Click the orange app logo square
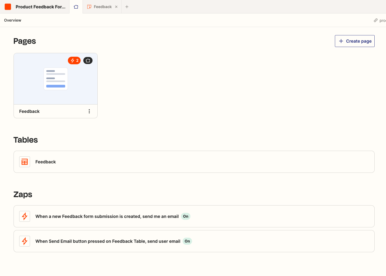The image size is (386, 276). [x=8, y=7]
